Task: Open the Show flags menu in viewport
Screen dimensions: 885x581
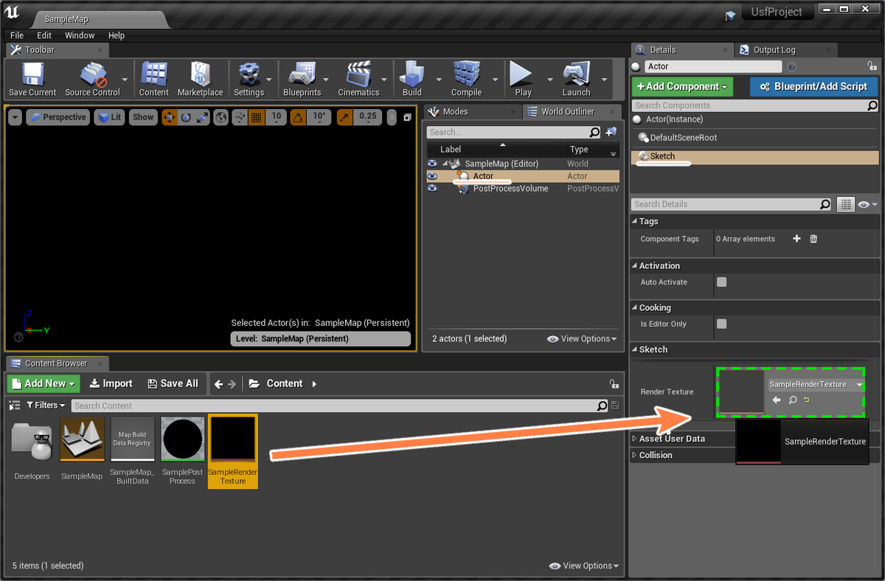Action: point(143,117)
